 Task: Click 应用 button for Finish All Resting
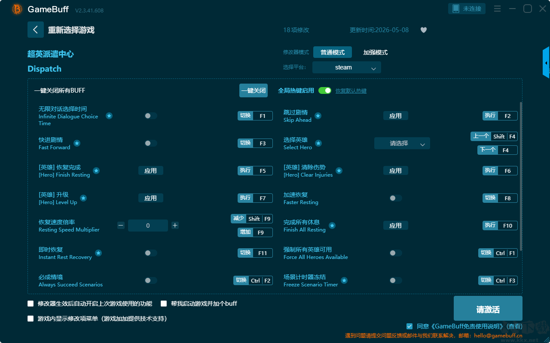(x=396, y=226)
